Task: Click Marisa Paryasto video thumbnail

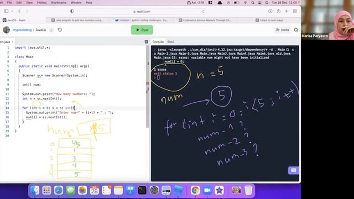Action: 327,20
